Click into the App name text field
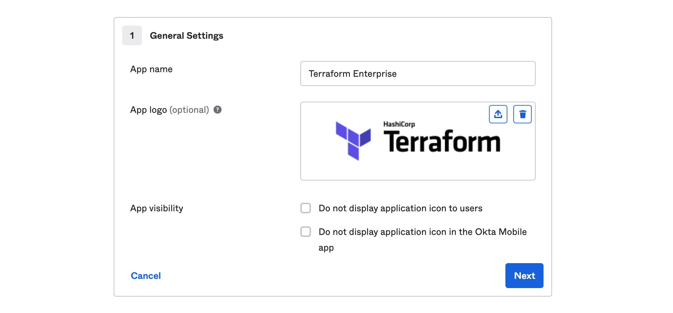Image resolution: width=673 pixels, height=313 pixels. click(x=418, y=73)
